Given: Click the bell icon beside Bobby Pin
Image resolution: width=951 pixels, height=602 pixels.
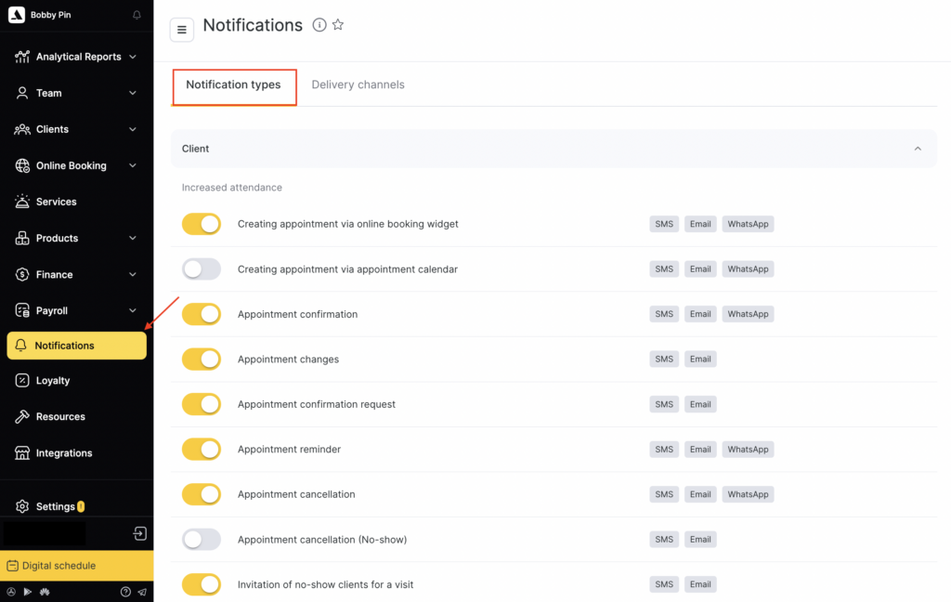Looking at the screenshot, I should pos(137,16).
